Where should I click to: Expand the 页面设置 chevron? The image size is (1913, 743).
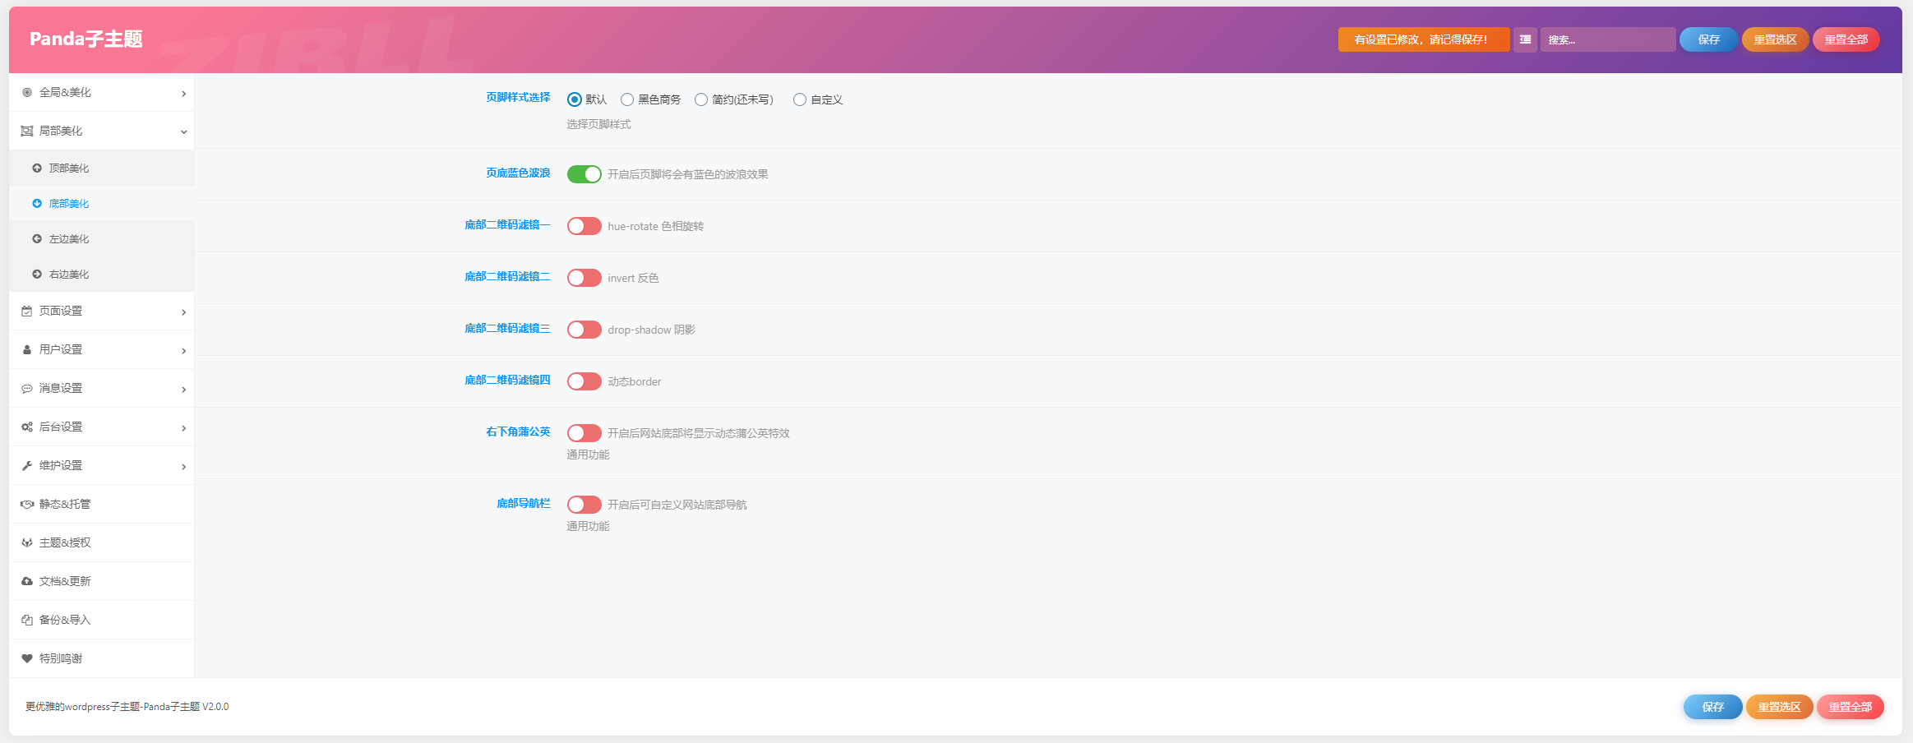coord(183,312)
